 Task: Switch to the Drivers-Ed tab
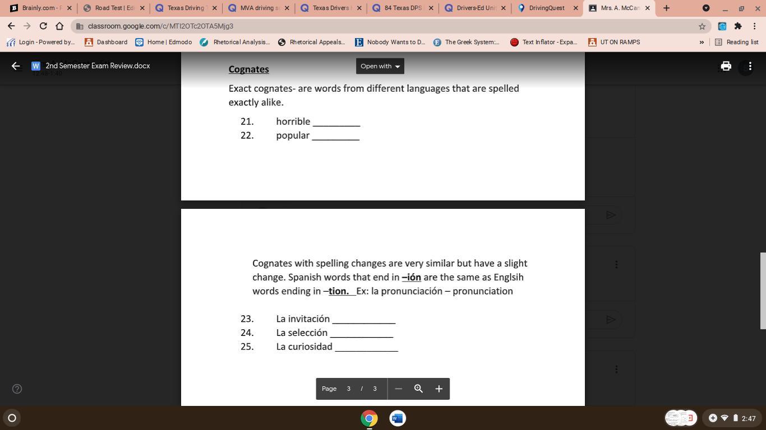(475, 8)
